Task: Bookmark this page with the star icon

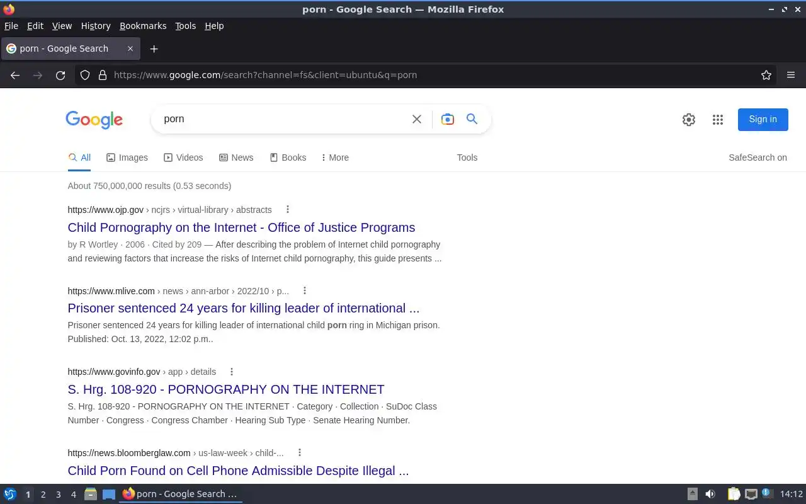Action: click(766, 75)
